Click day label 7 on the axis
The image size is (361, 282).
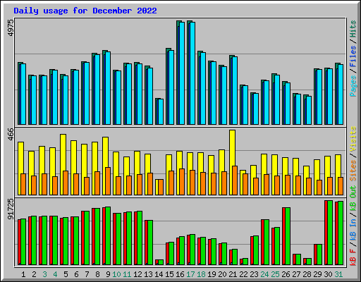[87, 274]
